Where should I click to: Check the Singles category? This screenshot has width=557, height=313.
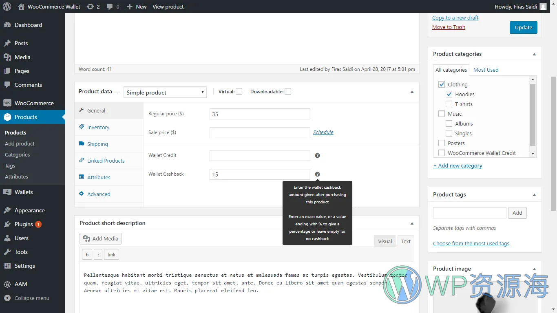click(x=449, y=133)
